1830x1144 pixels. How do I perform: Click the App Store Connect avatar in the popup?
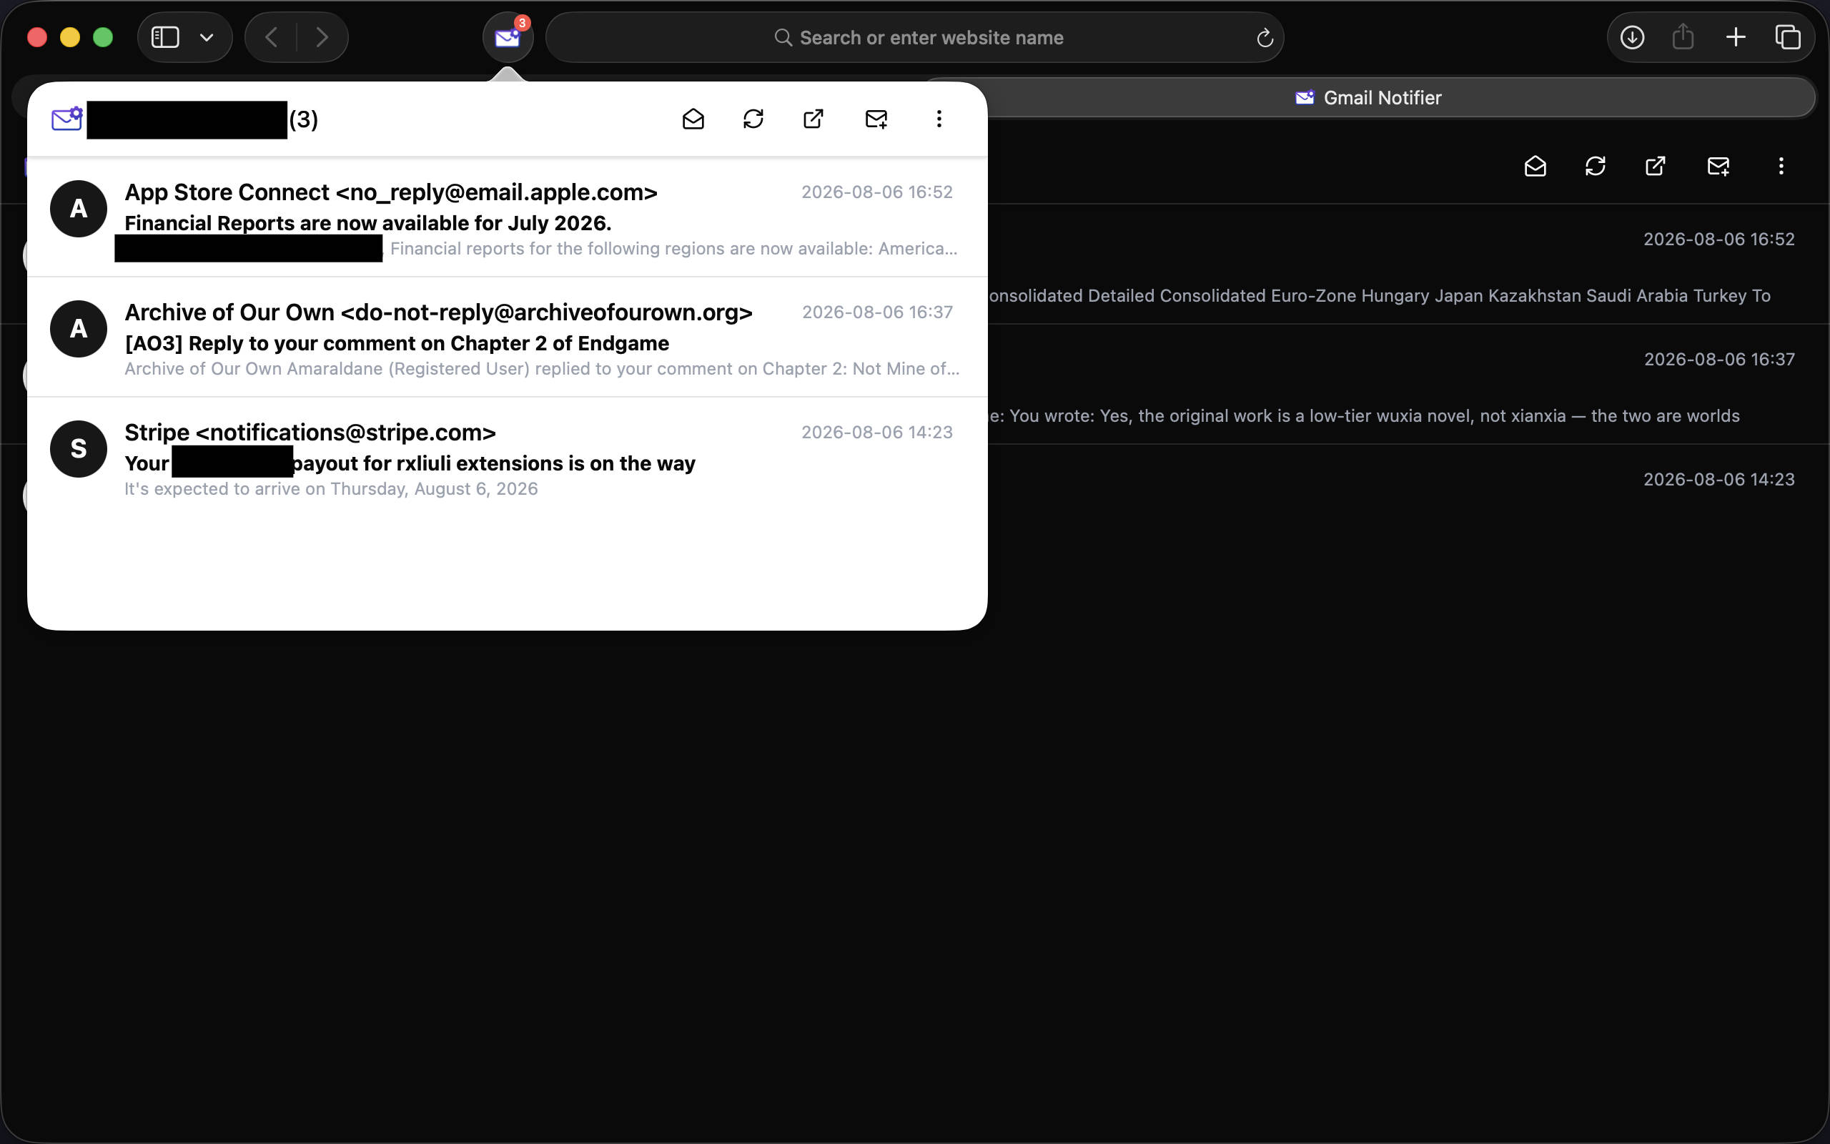79,209
